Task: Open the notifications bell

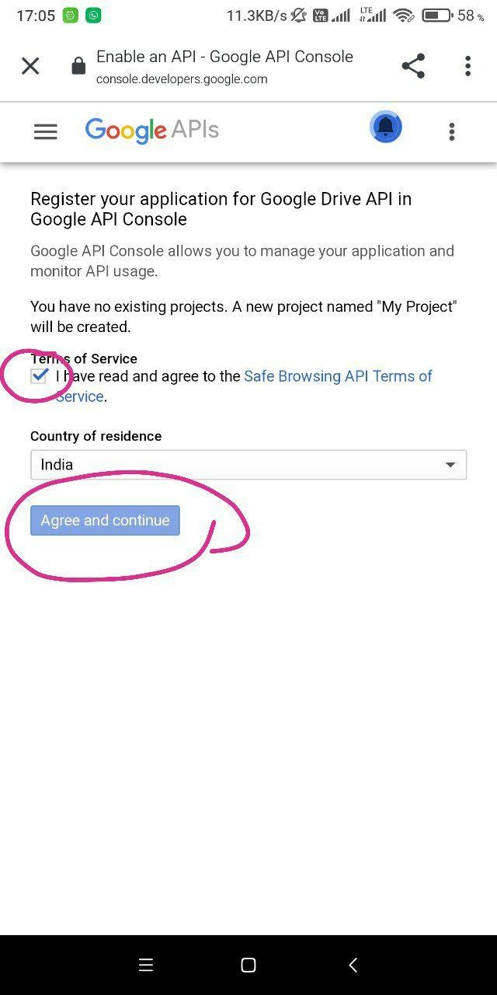Action: pos(386,127)
